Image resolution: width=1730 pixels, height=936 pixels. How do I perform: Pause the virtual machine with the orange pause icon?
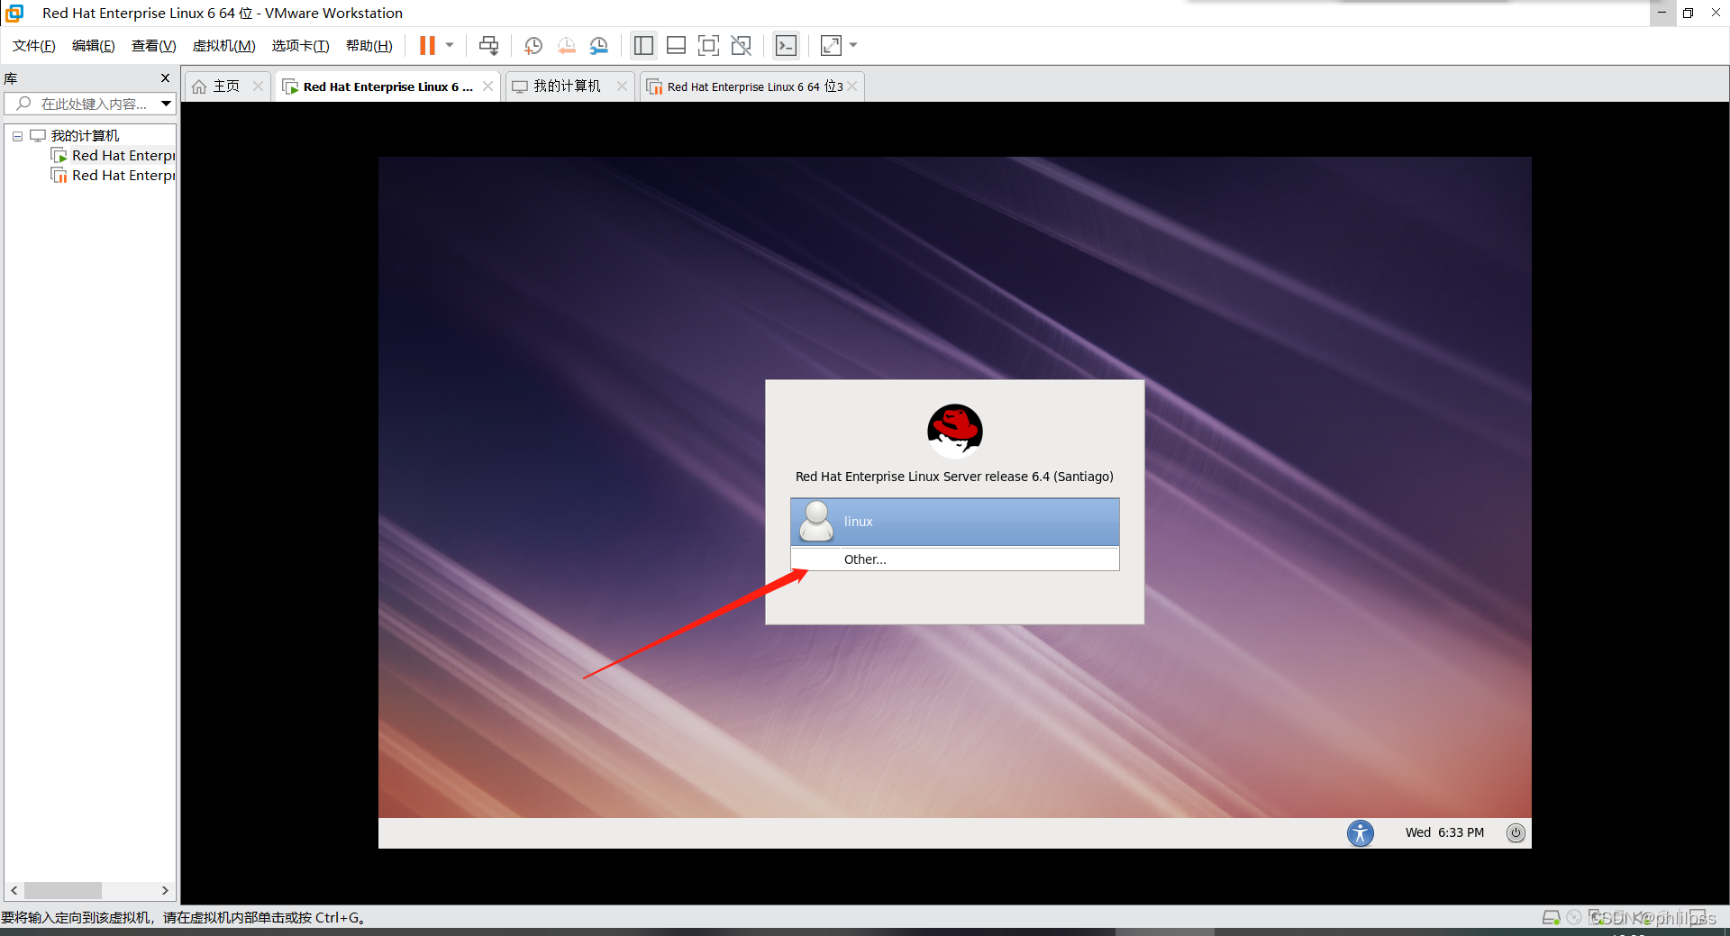[427, 46]
